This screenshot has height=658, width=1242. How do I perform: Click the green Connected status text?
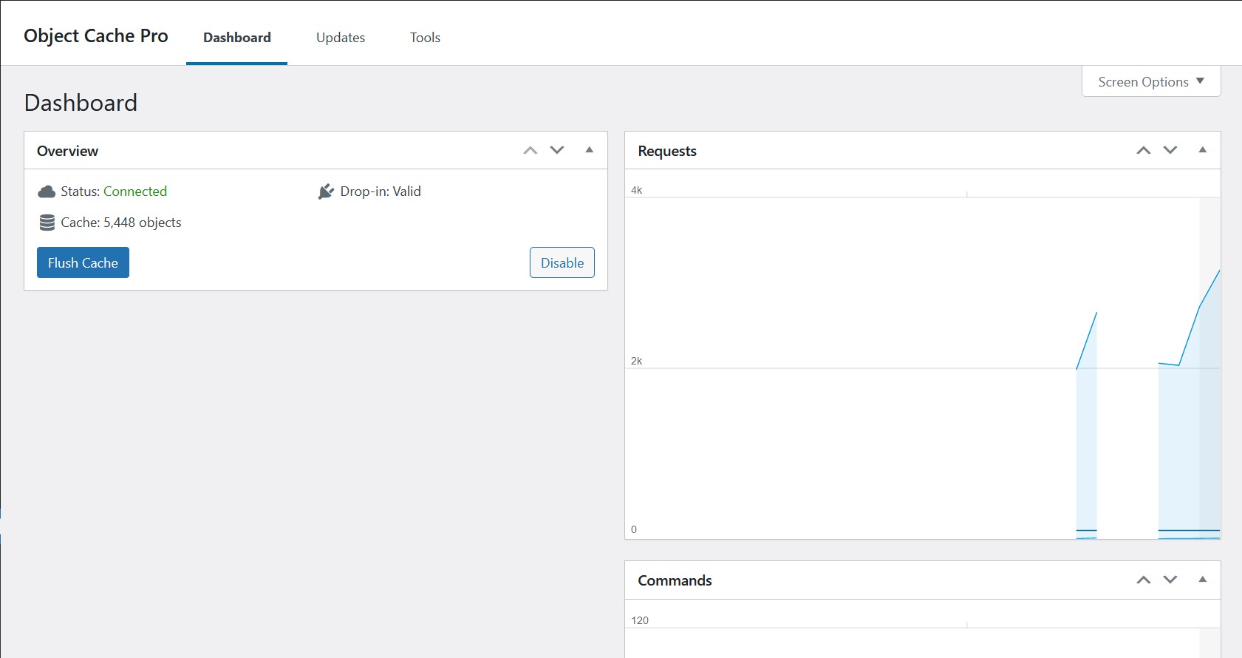point(135,191)
